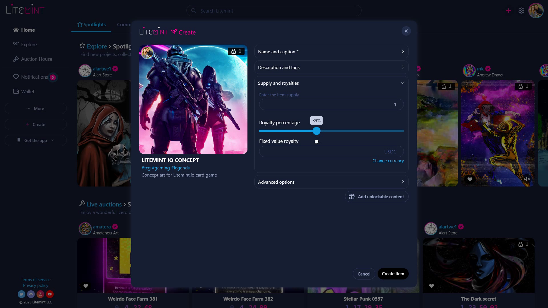Collapse Supply and royalties section
The image size is (548, 308).
(331, 83)
